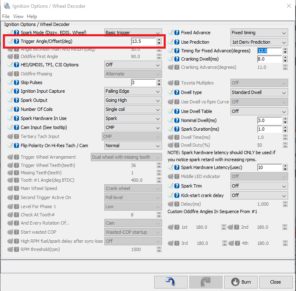Decrease Skip Pulses with down arrow
Image resolution: width=296 pixels, height=291 pixels.
pos(159,84)
